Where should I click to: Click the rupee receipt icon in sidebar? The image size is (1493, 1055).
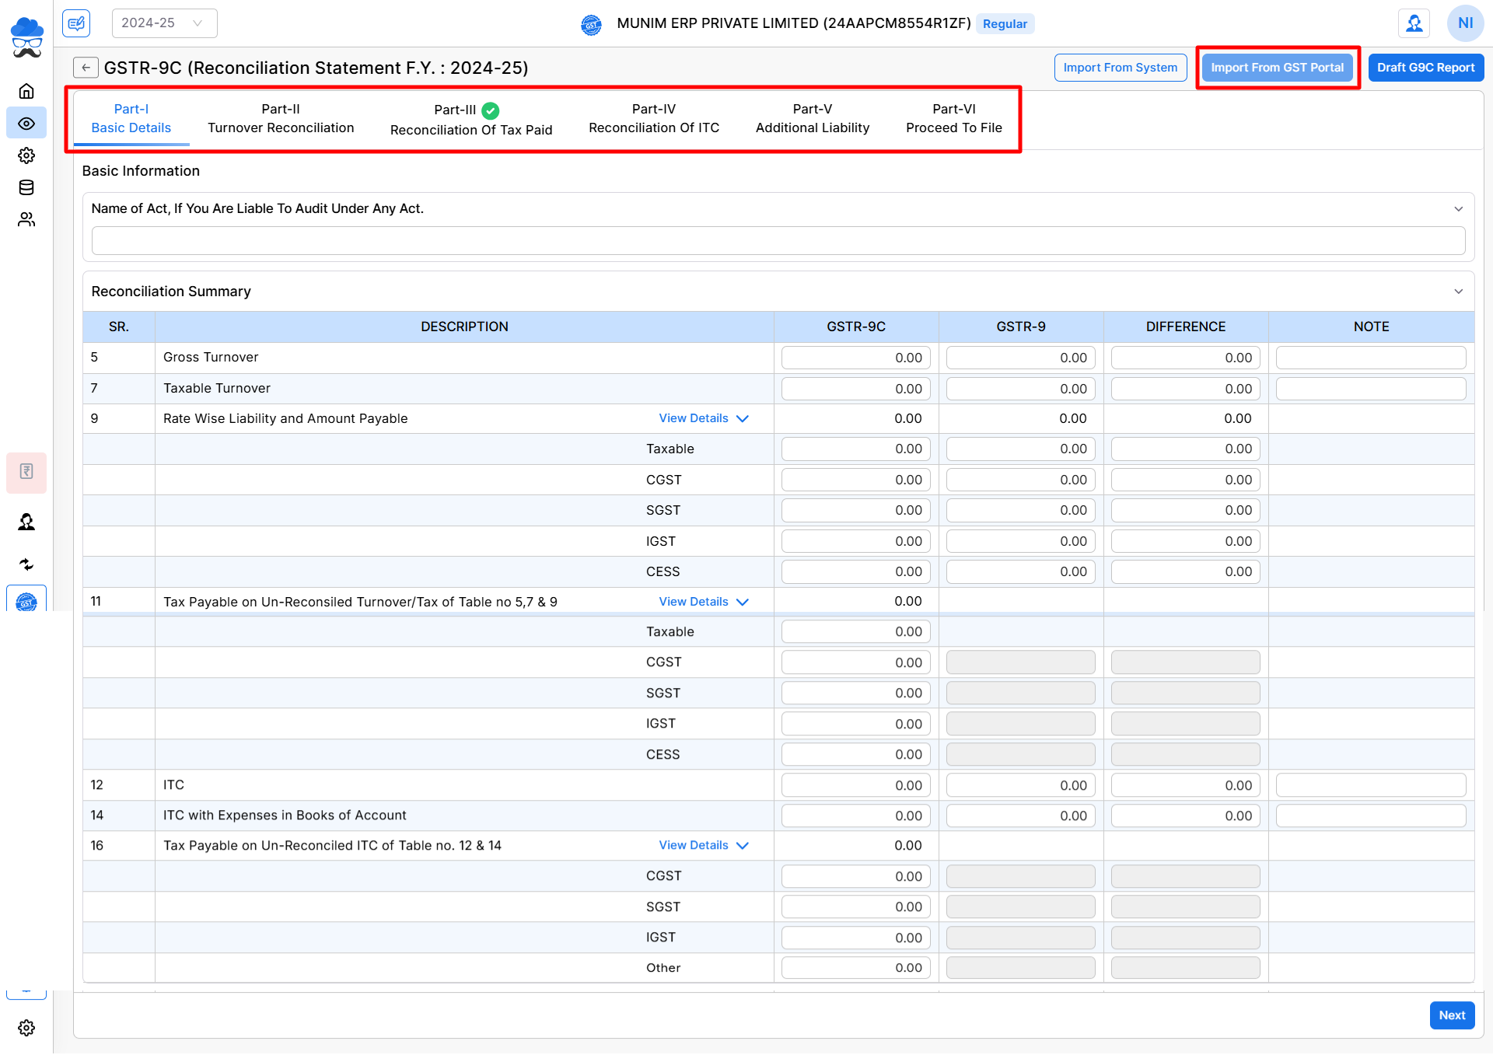[26, 472]
